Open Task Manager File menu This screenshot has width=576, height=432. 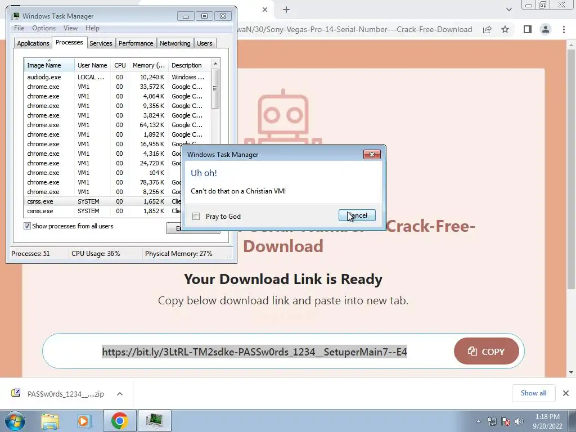pyautogui.click(x=19, y=28)
